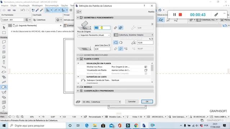Image resolution: width=230 pixels, height=129 pixels.
Task: Click the roof pitch 10,00 field
Action: point(145,43)
